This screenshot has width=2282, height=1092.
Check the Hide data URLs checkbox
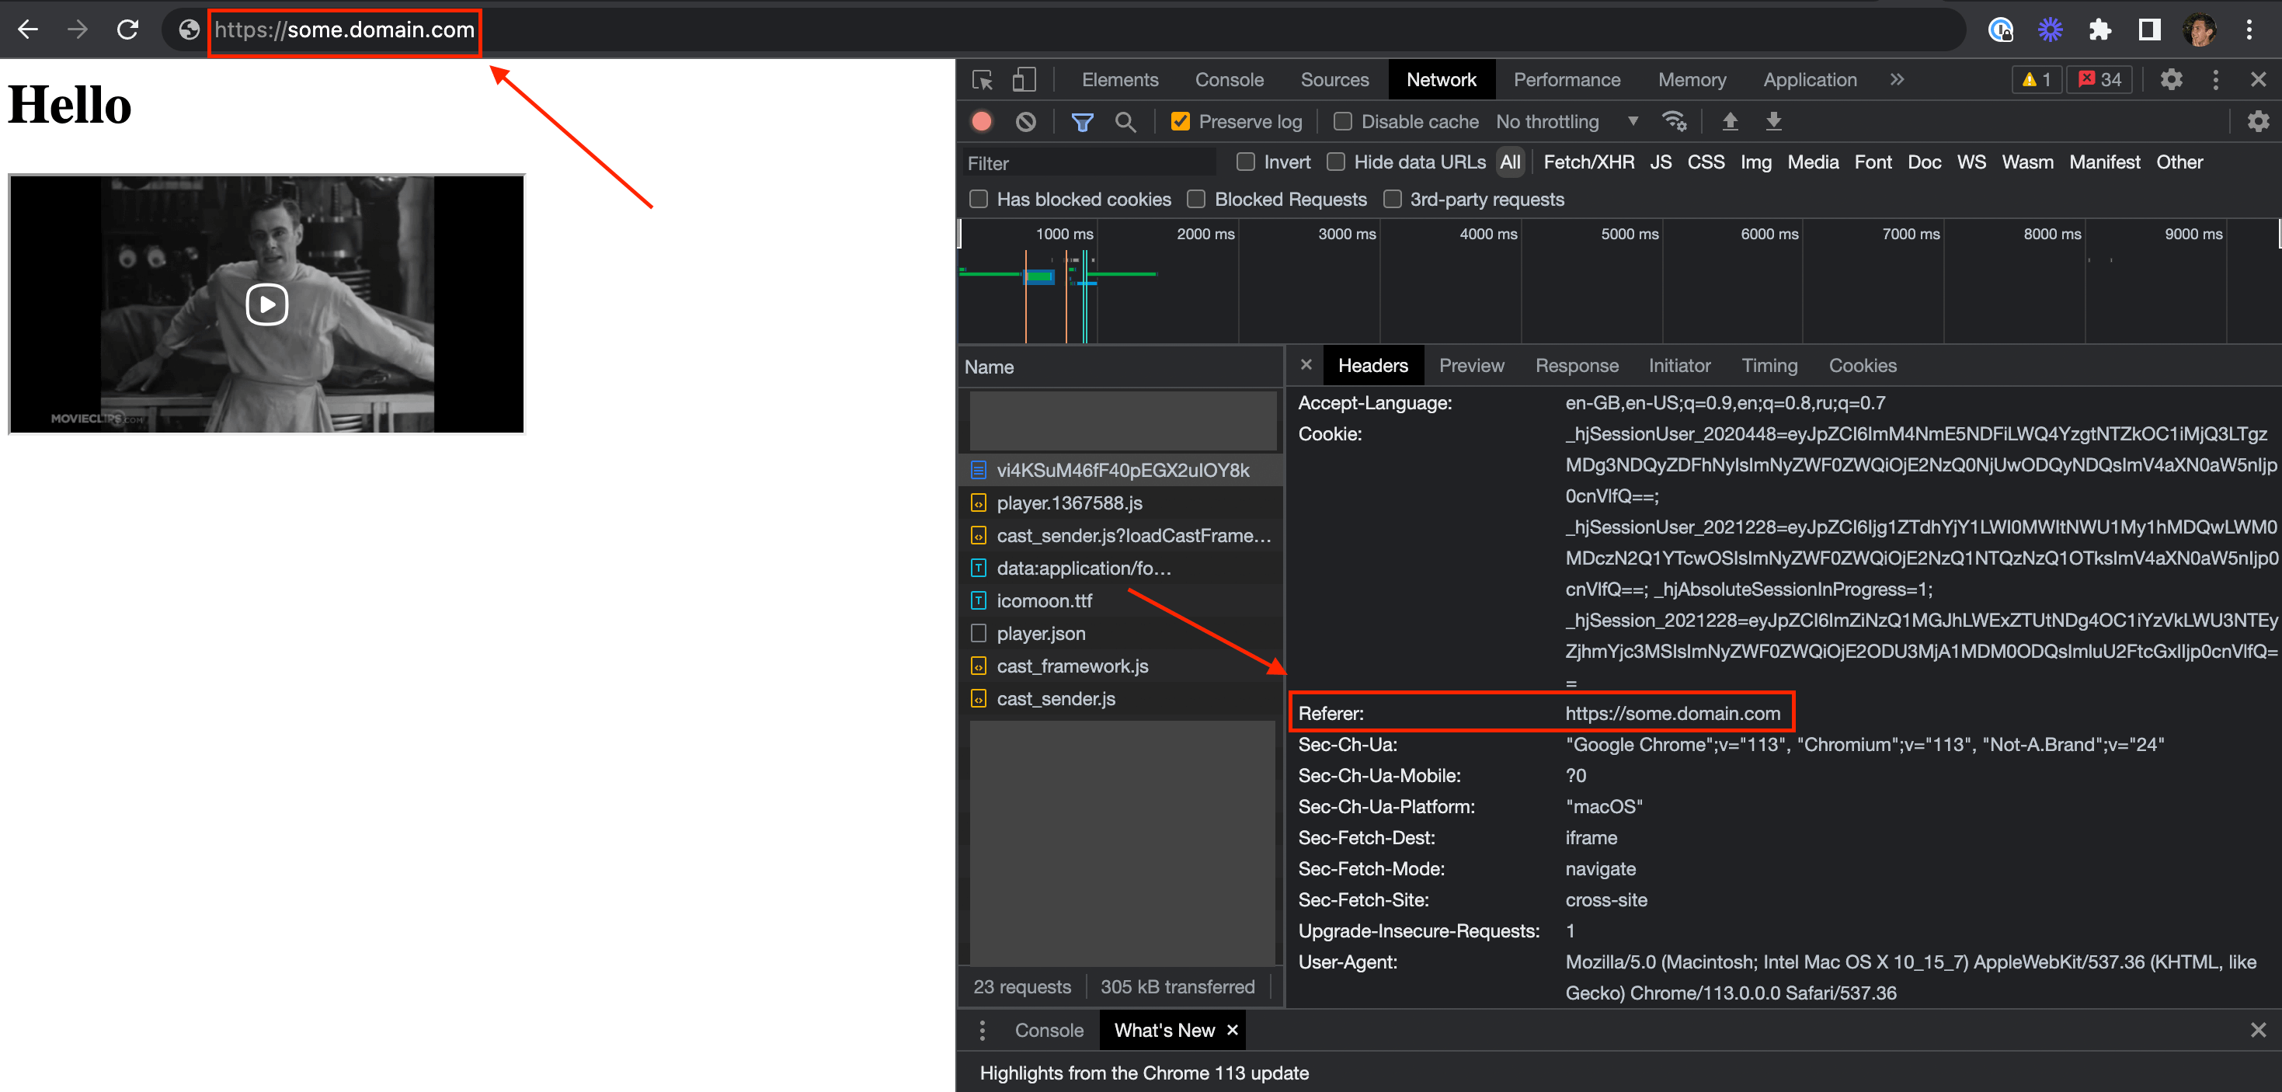(1336, 162)
